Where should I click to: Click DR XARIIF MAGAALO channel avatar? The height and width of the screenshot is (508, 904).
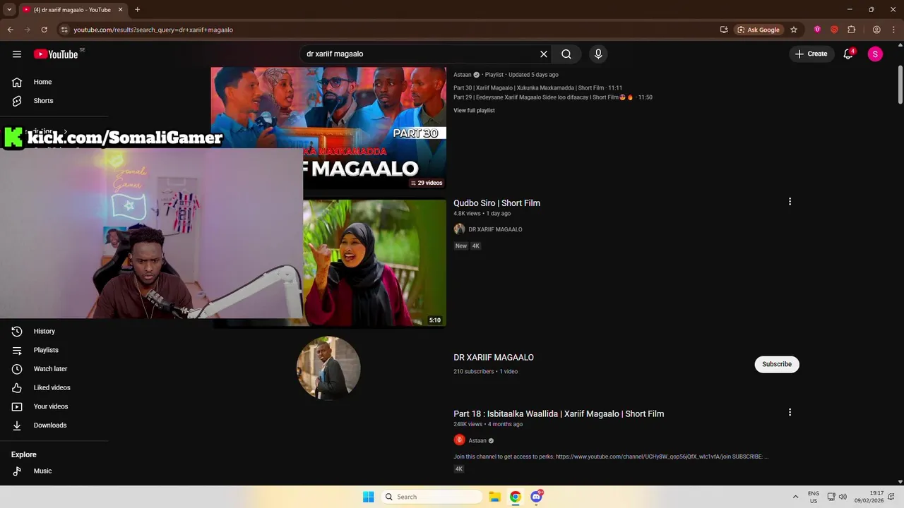(328, 368)
